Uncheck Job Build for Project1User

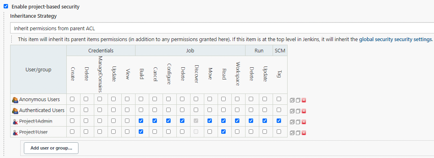[x=141, y=131]
